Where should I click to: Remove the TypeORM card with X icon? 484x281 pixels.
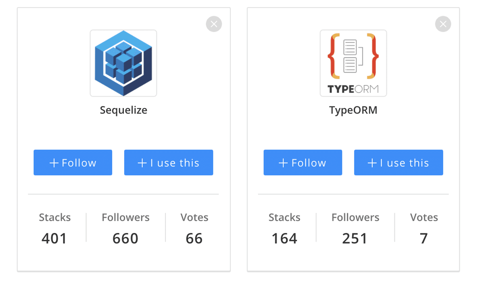(443, 24)
